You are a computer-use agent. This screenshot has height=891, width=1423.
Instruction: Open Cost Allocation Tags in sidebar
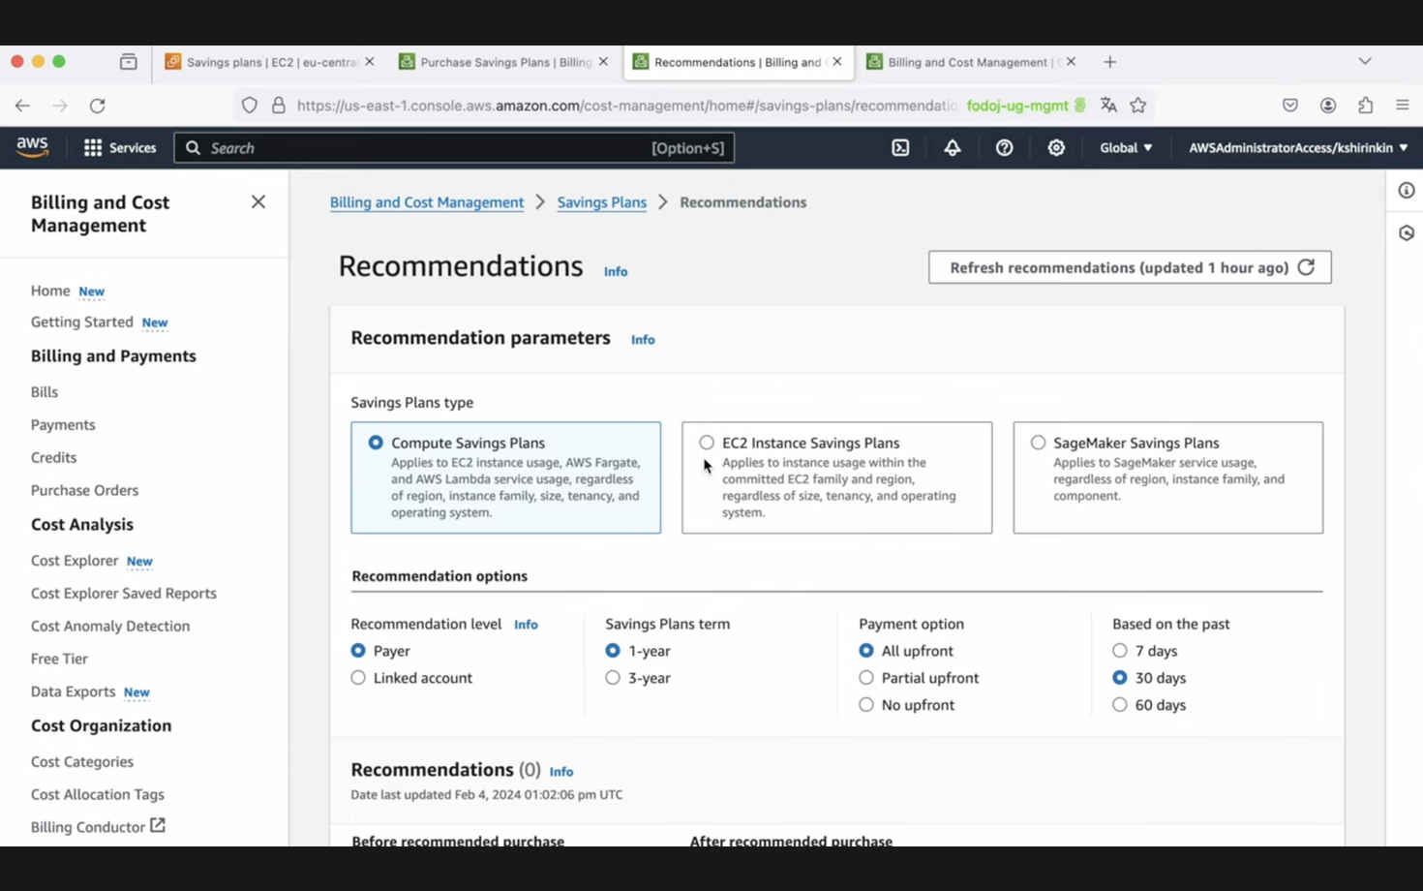pos(98,795)
